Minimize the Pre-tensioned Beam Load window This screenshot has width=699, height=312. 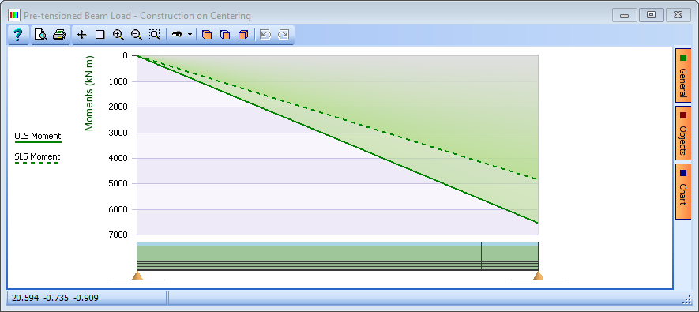pos(625,15)
